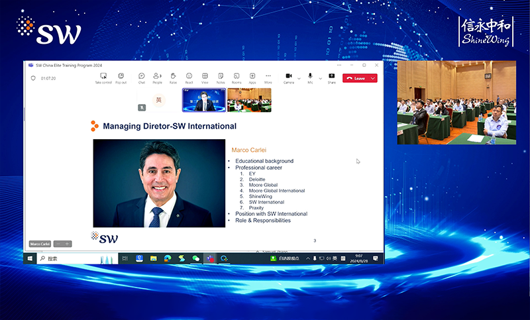Viewport: 530px width, 320px height.
Task: Show hidden tray icons chevron
Action: click(308, 258)
